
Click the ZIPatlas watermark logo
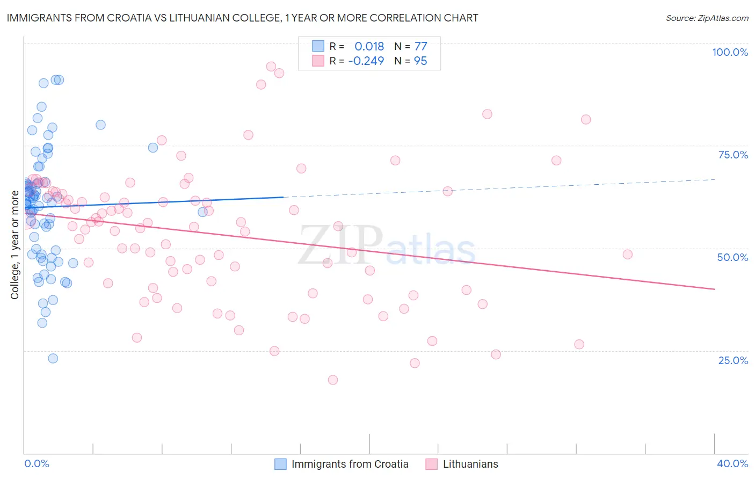coord(387,245)
